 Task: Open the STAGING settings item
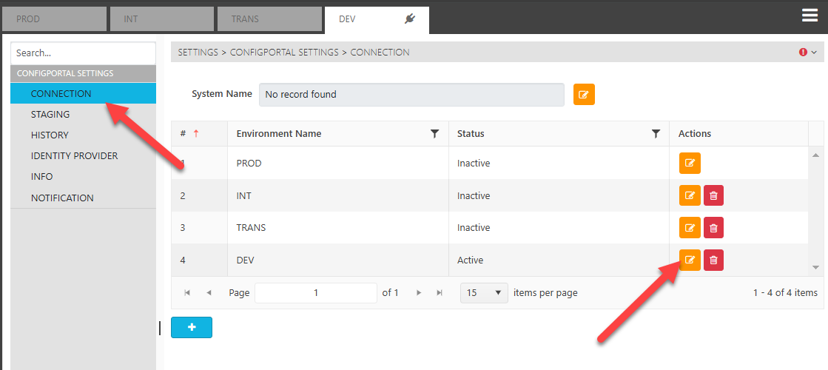tap(50, 115)
